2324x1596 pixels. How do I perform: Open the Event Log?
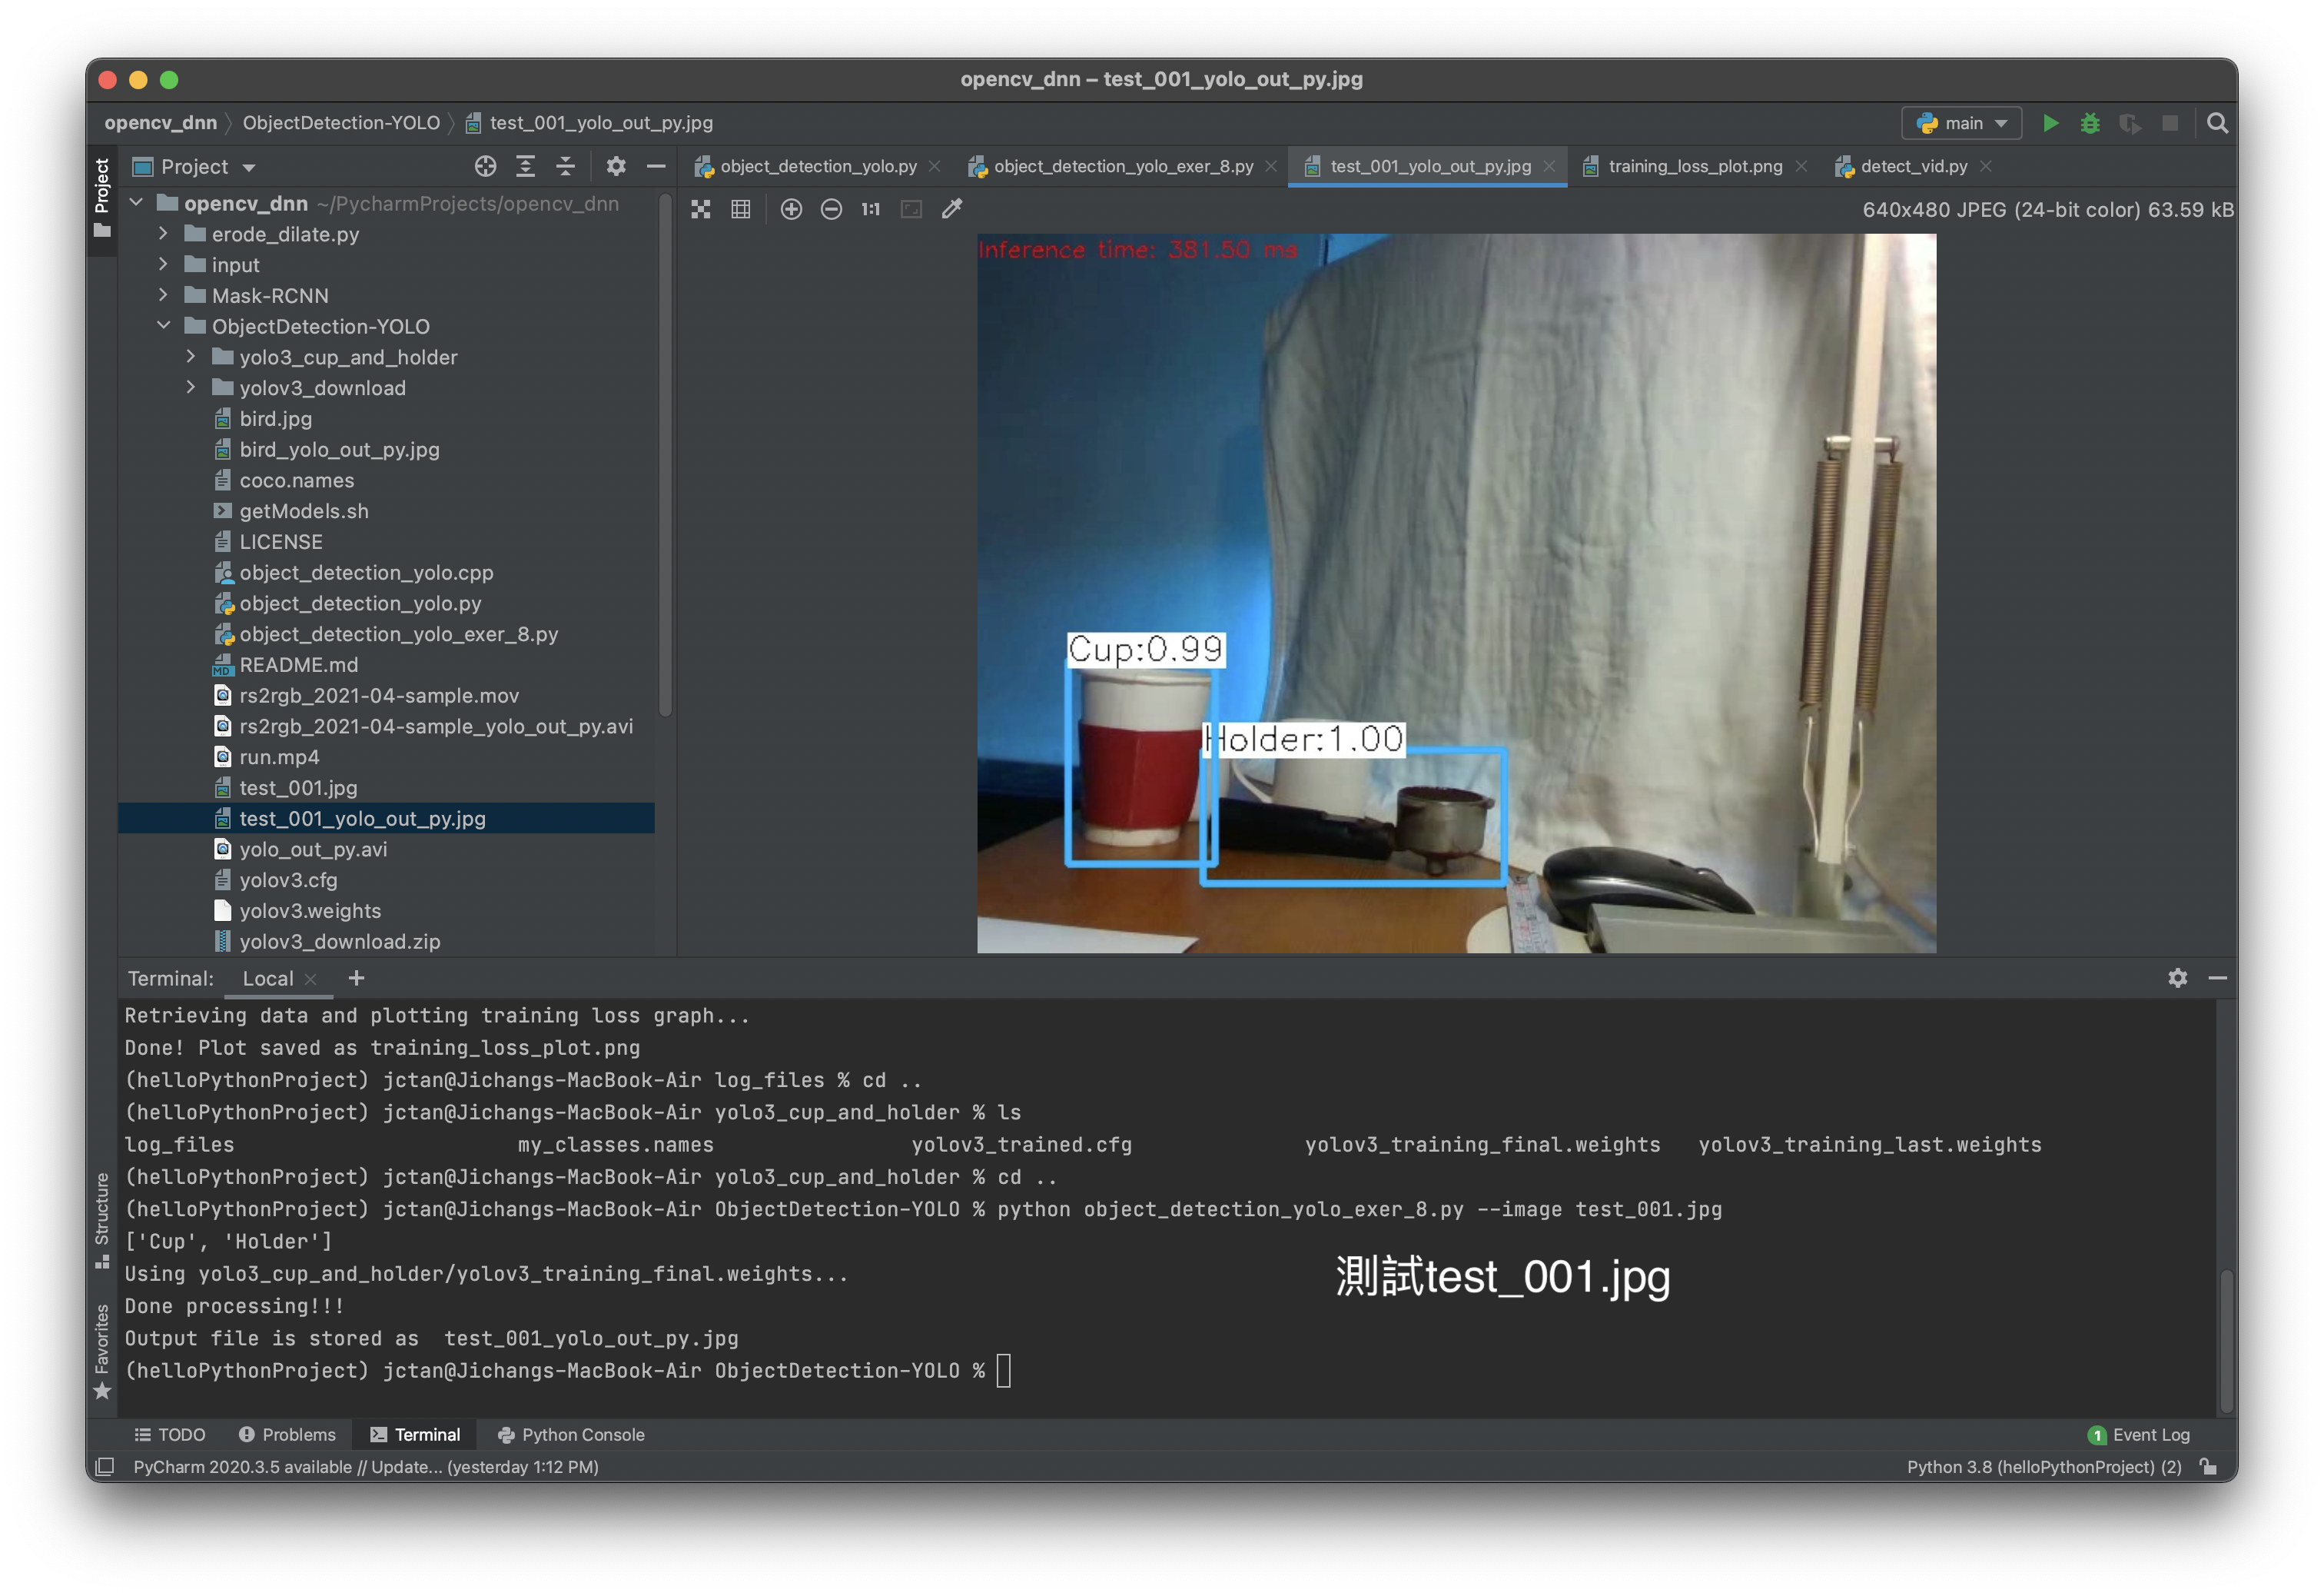pyautogui.click(x=2139, y=1434)
